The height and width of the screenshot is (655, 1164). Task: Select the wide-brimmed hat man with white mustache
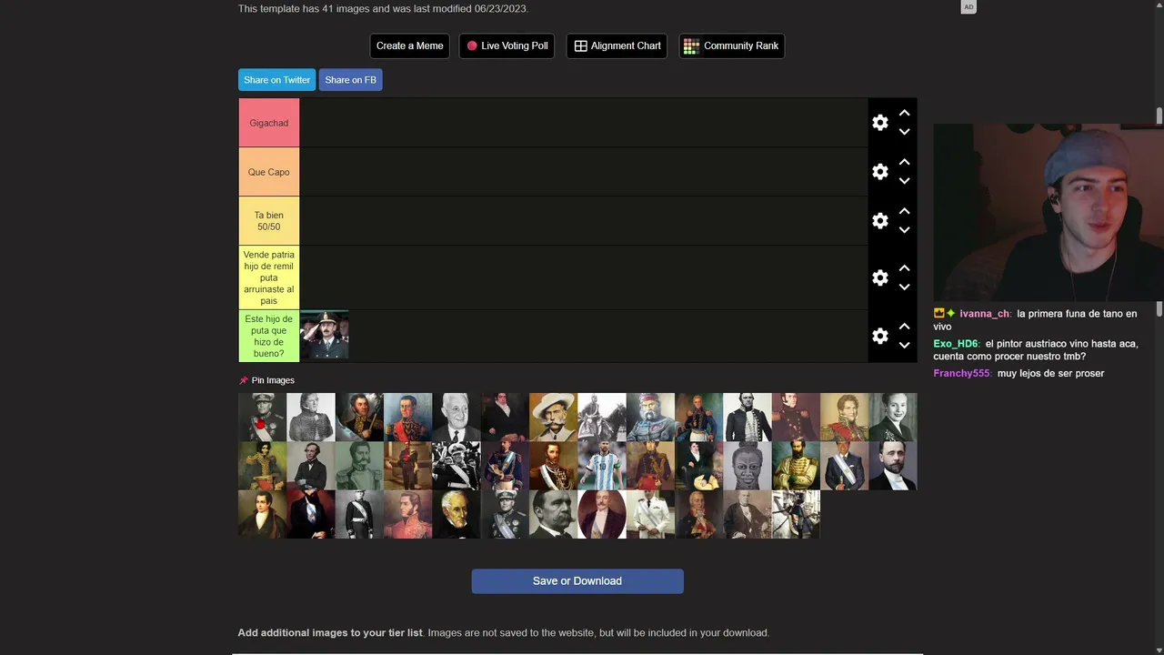tap(553, 417)
